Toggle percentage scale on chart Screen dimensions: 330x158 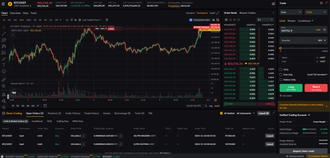click(x=205, y=106)
